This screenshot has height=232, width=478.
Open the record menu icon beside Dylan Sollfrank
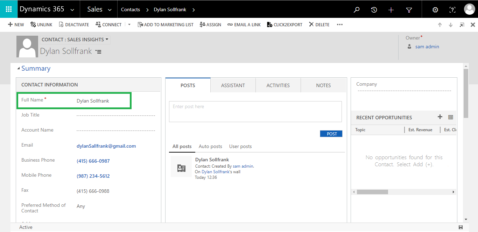(x=98, y=51)
